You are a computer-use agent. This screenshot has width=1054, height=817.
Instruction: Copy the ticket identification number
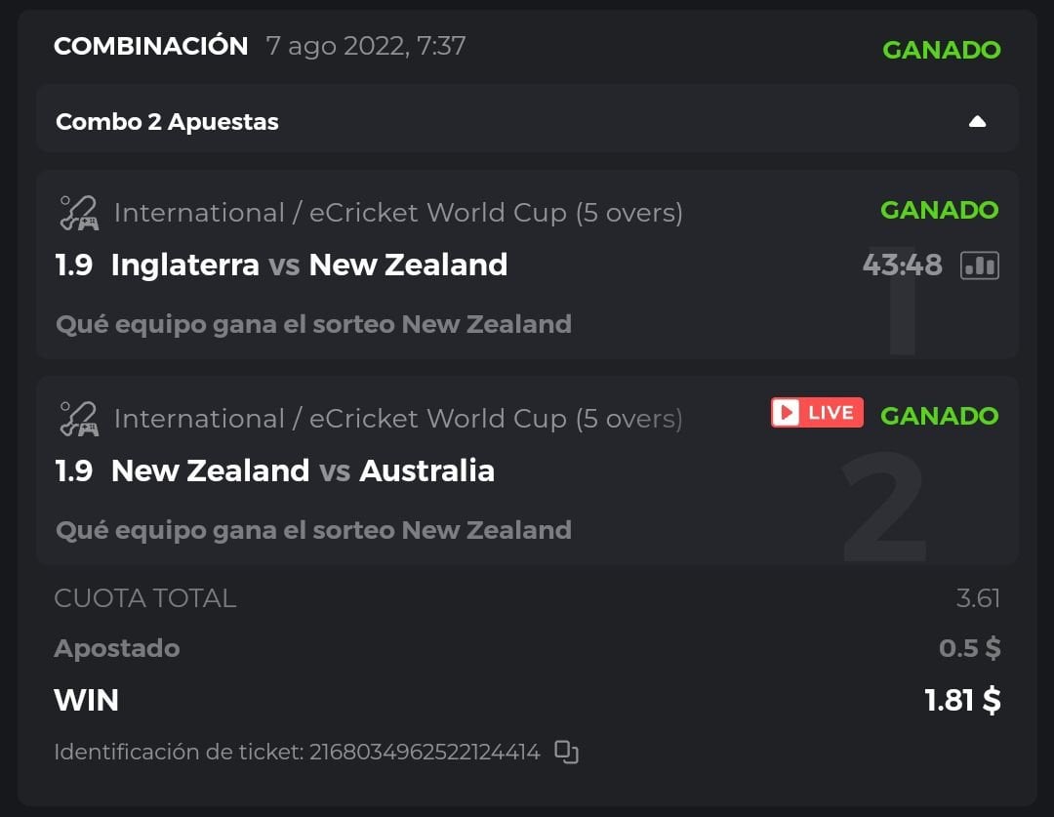[x=566, y=752]
